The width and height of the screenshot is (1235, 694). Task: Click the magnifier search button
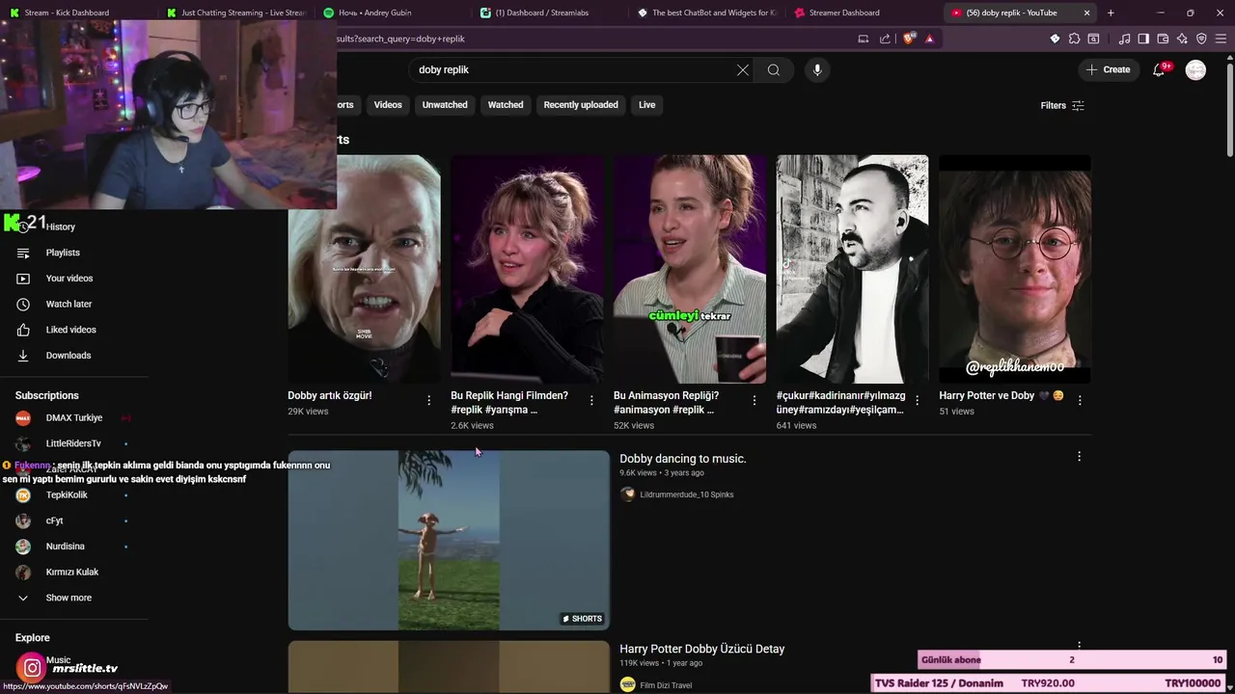pyautogui.click(x=774, y=69)
